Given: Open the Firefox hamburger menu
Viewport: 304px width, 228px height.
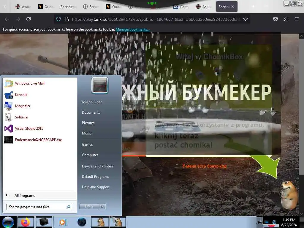Looking at the screenshot, I should (x=297, y=19).
